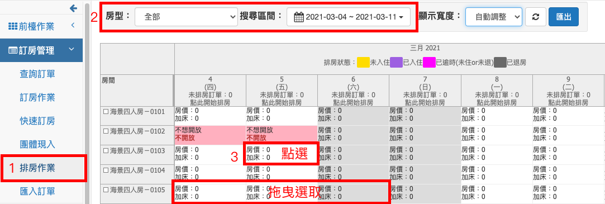Click the grid icon beside 前檯作業
Viewport: 605px width, 204px height.
tap(13, 26)
